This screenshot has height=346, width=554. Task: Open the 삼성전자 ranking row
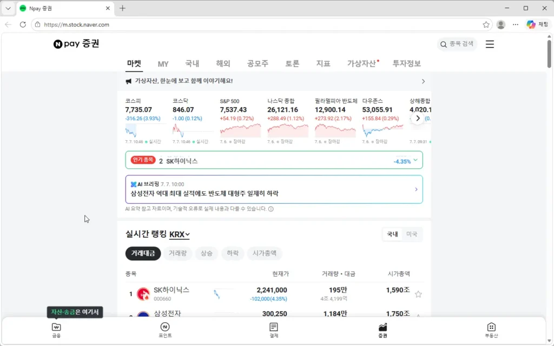(274, 313)
